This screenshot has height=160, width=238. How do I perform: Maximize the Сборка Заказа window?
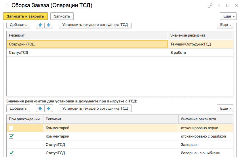point(228,6)
